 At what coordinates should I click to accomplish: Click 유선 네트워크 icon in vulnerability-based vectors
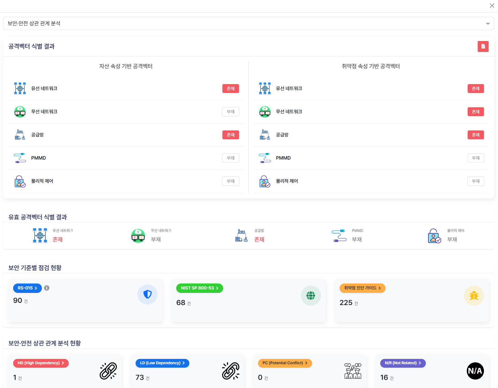[x=265, y=89]
